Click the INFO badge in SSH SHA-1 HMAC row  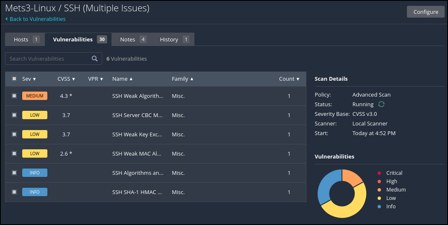(x=34, y=192)
